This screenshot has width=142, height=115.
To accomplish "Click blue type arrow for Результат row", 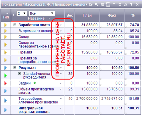I will pyautogui.click(x=6, y=68).
